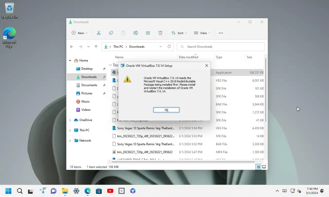This screenshot has height=197, width=329.
Task: Open taskbar Search
Action: [x=20, y=191]
